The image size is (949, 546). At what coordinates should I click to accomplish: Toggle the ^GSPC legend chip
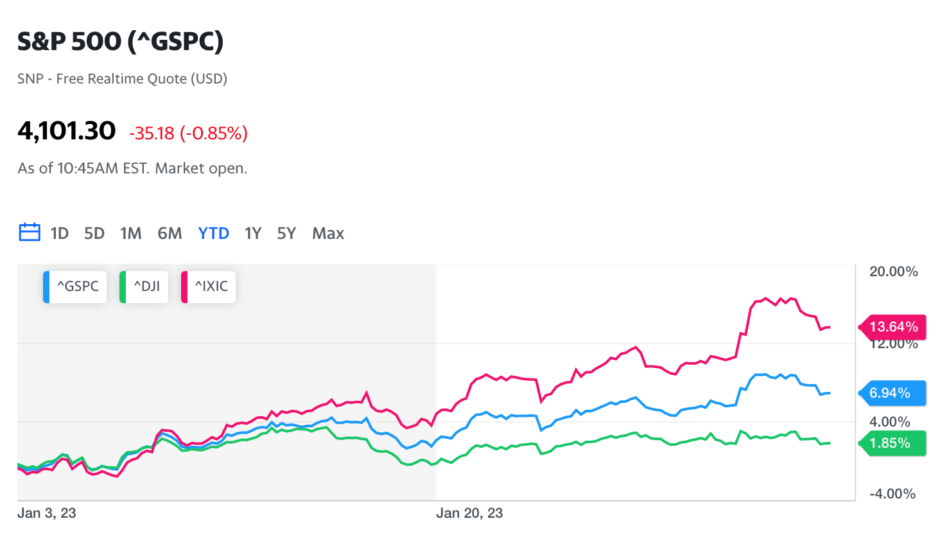pos(75,286)
